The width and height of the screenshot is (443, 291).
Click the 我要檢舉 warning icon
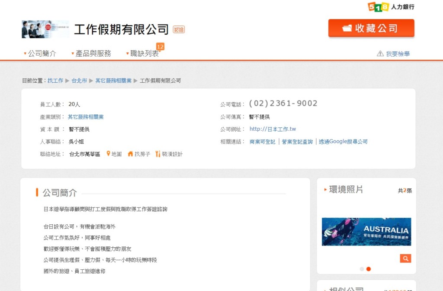click(x=380, y=54)
